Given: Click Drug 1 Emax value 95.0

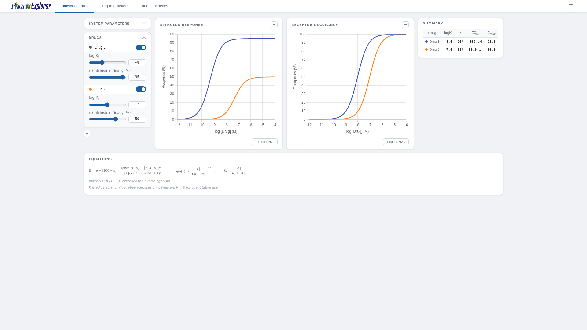Looking at the screenshot, I should (491, 42).
